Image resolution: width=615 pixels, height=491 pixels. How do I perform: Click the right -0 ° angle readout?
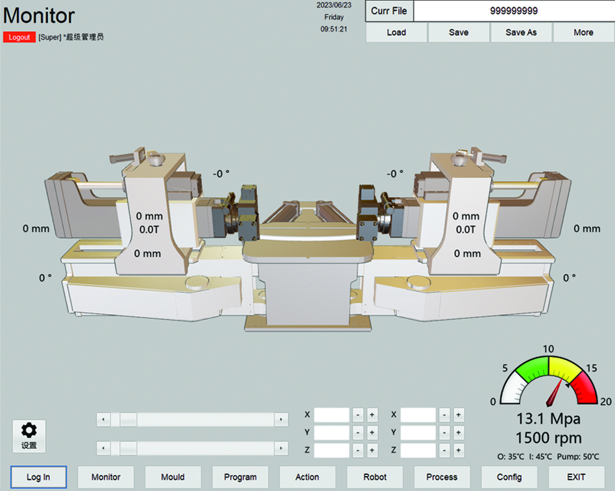pyautogui.click(x=394, y=174)
